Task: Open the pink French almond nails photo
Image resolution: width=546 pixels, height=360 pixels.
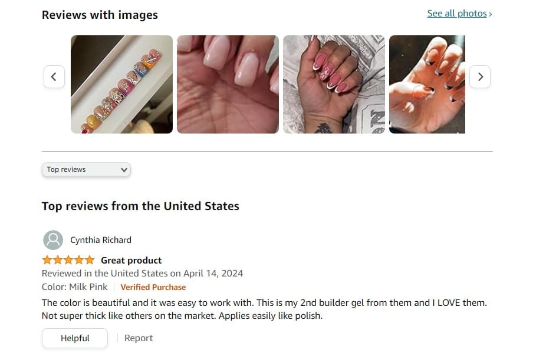Action: (x=334, y=85)
